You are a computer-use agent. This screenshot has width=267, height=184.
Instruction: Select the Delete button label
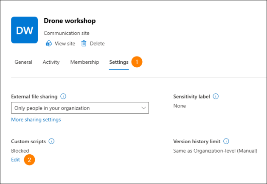(x=97, y=43)
